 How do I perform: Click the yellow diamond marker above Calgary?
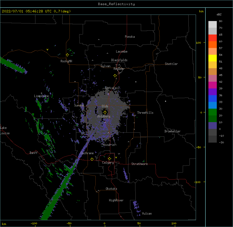[109, 159]
